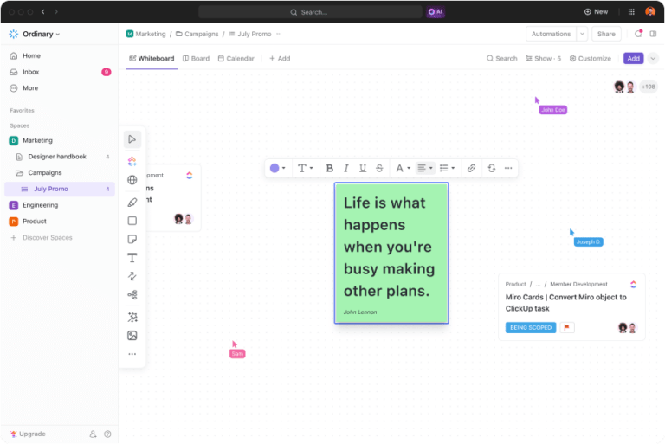
Task: Select the pen drawing tool
Action: pos(132,202)
